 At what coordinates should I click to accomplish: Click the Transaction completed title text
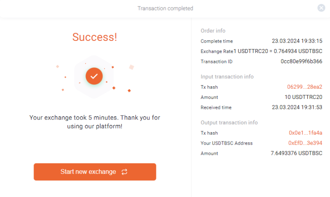coord(165,8)
